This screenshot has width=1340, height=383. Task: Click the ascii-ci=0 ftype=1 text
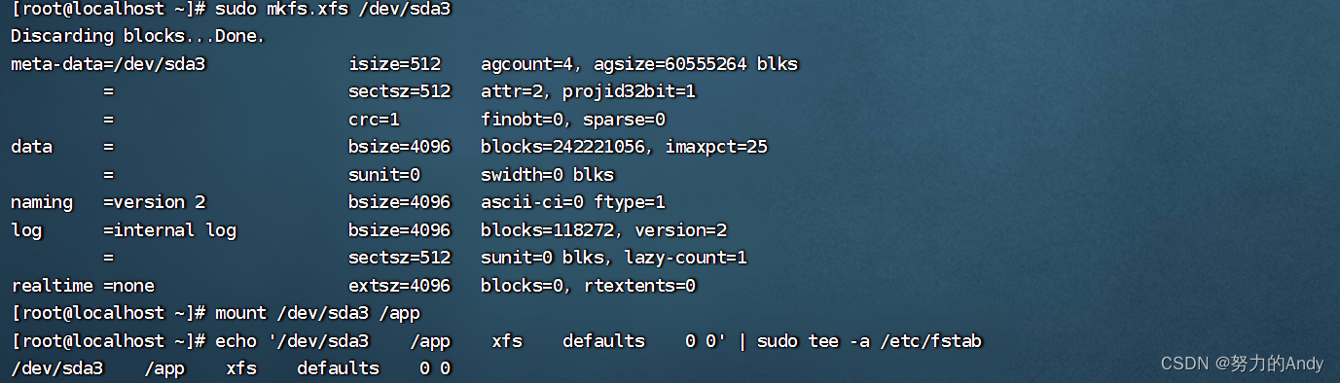coord(573,203)
